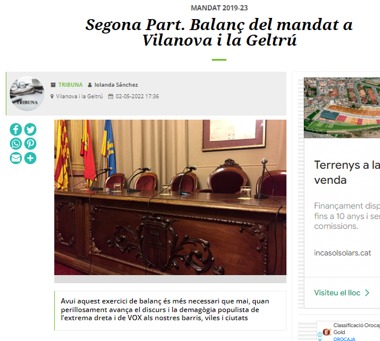
Task: Open the Orocaja ad logo
Action: pyautogui.click(x=327, y=332)
